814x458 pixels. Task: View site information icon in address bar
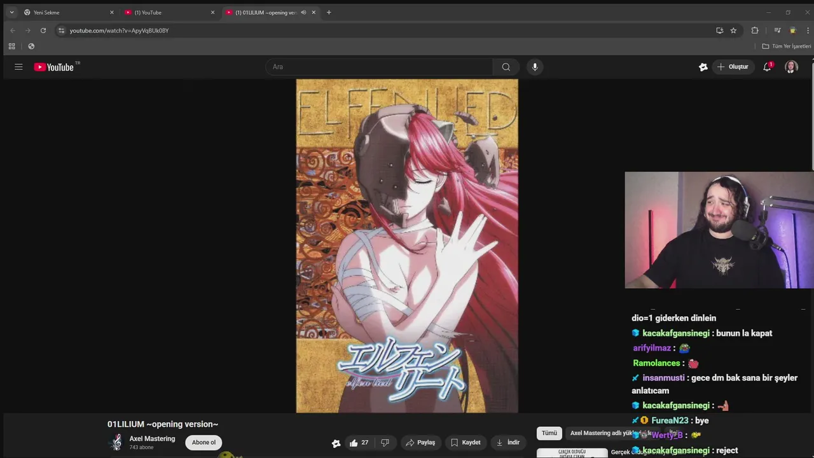(61, 31)
